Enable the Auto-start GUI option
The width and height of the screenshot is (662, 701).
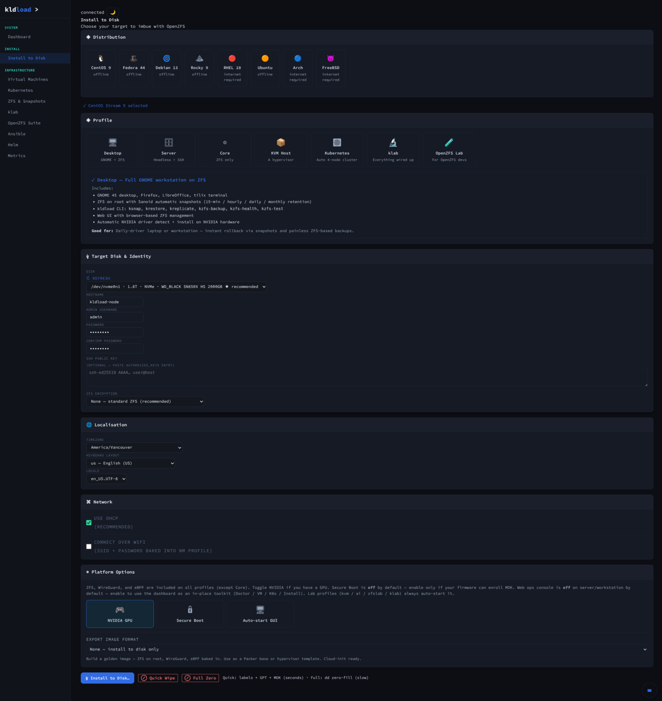click(260, 614)
